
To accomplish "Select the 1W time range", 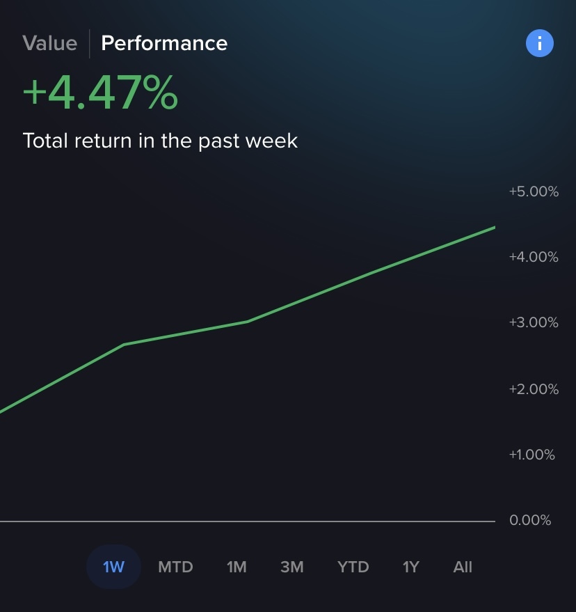I will (x=113, y=567).
